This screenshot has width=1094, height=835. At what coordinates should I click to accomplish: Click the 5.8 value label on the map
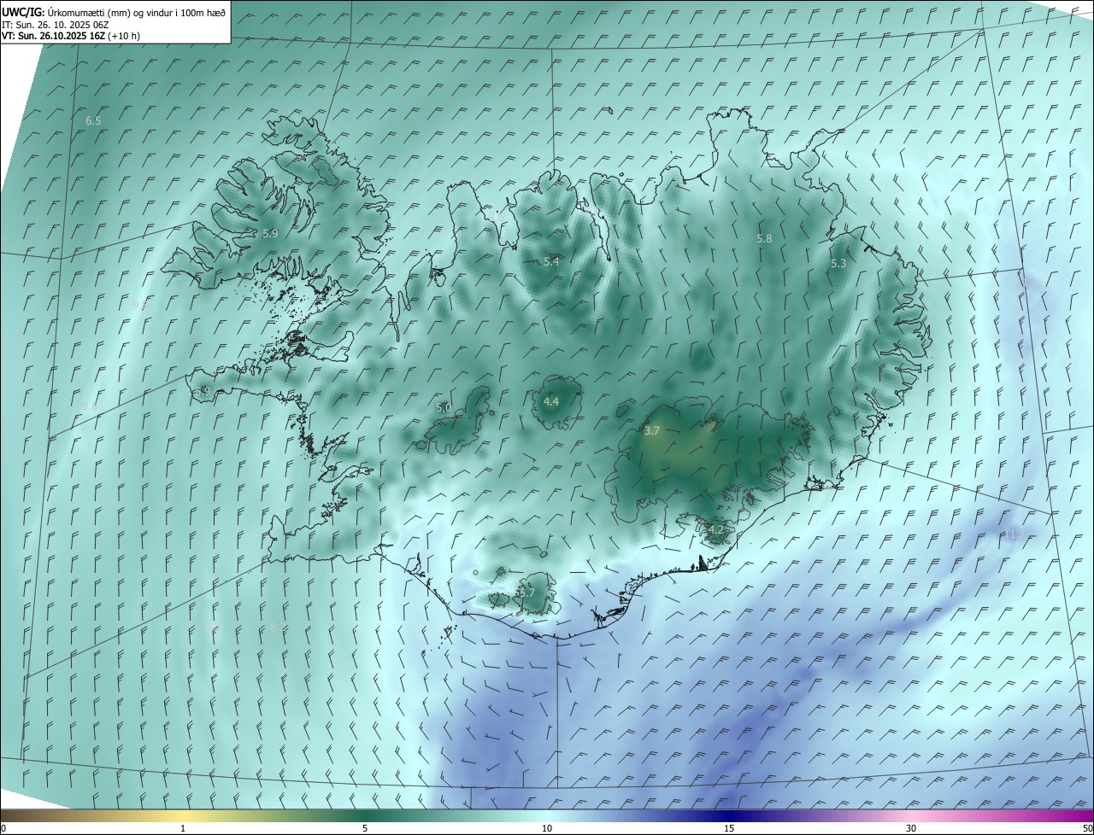[764, 239]
